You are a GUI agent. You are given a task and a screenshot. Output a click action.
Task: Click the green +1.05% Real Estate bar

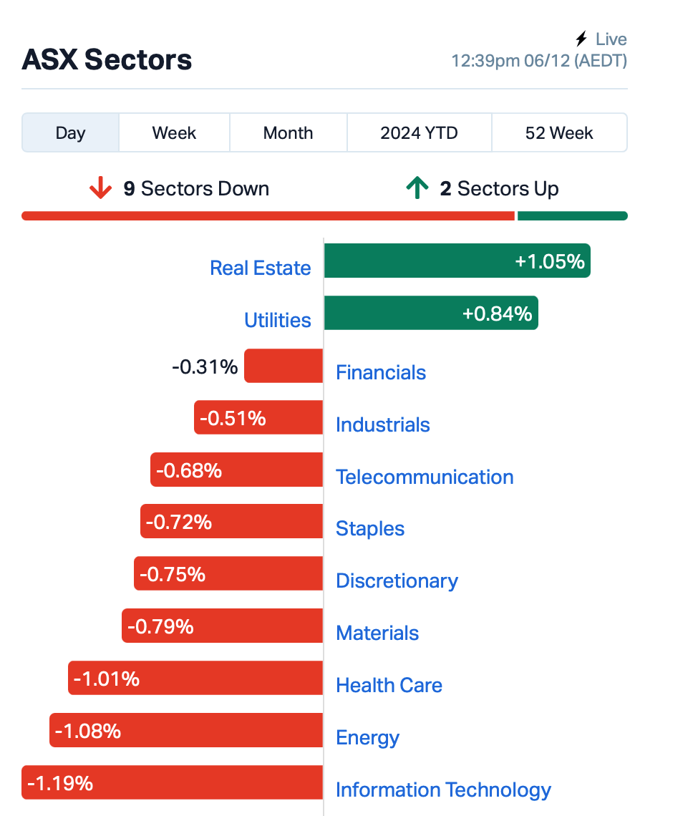point(457,261)
